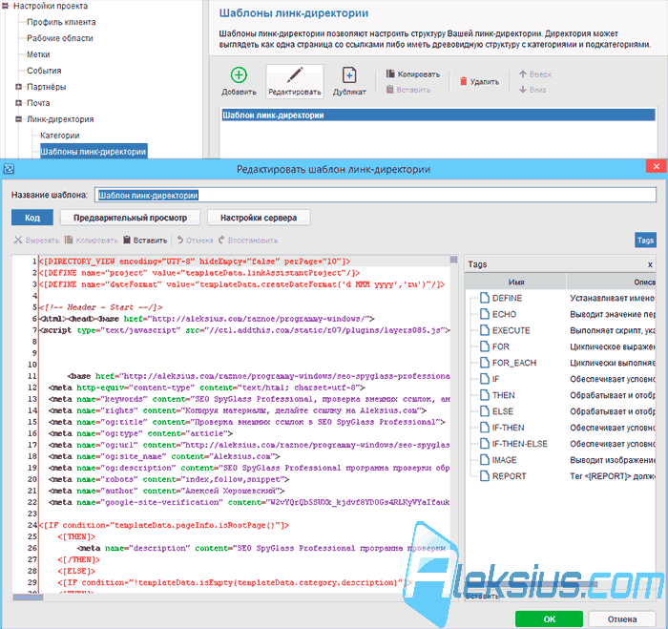The height and width of the screenshot is (629, 668).
Task: Click code line 1 DIRECTORY_VIEW
Action: (195, 262)
